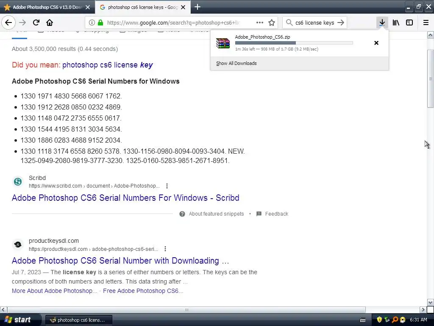The width and height of the screenshot is (434, 326).
Task: Click photoshop cs6 licens... taskbar button
Action: (78, 320)
